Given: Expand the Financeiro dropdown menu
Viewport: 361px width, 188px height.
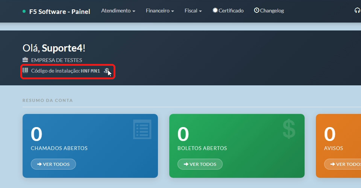Looking at the screenshot, I should pyautogui.click(x=160, y=11).
